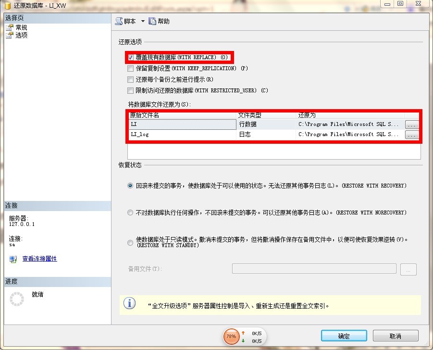
Task: Select RESTORE WITH NORECOVERY radio option
Action: point(130,212)
